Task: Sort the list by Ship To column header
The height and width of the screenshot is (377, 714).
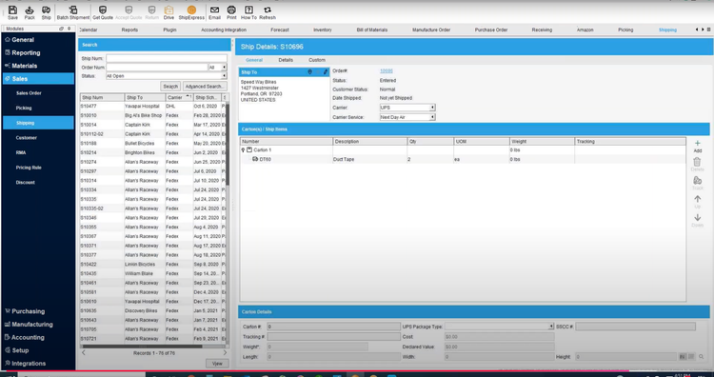Action: pyautogui.click(x=145, y=97)
